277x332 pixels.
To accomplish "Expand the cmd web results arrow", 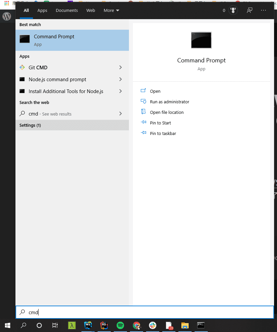I will coord(120,114).
